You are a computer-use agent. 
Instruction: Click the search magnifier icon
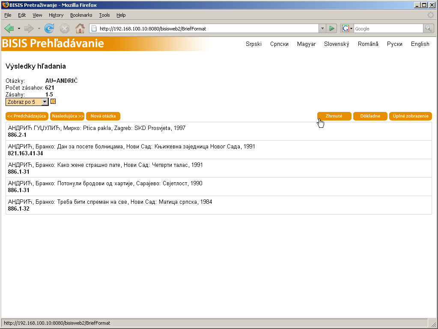(428, 29)
